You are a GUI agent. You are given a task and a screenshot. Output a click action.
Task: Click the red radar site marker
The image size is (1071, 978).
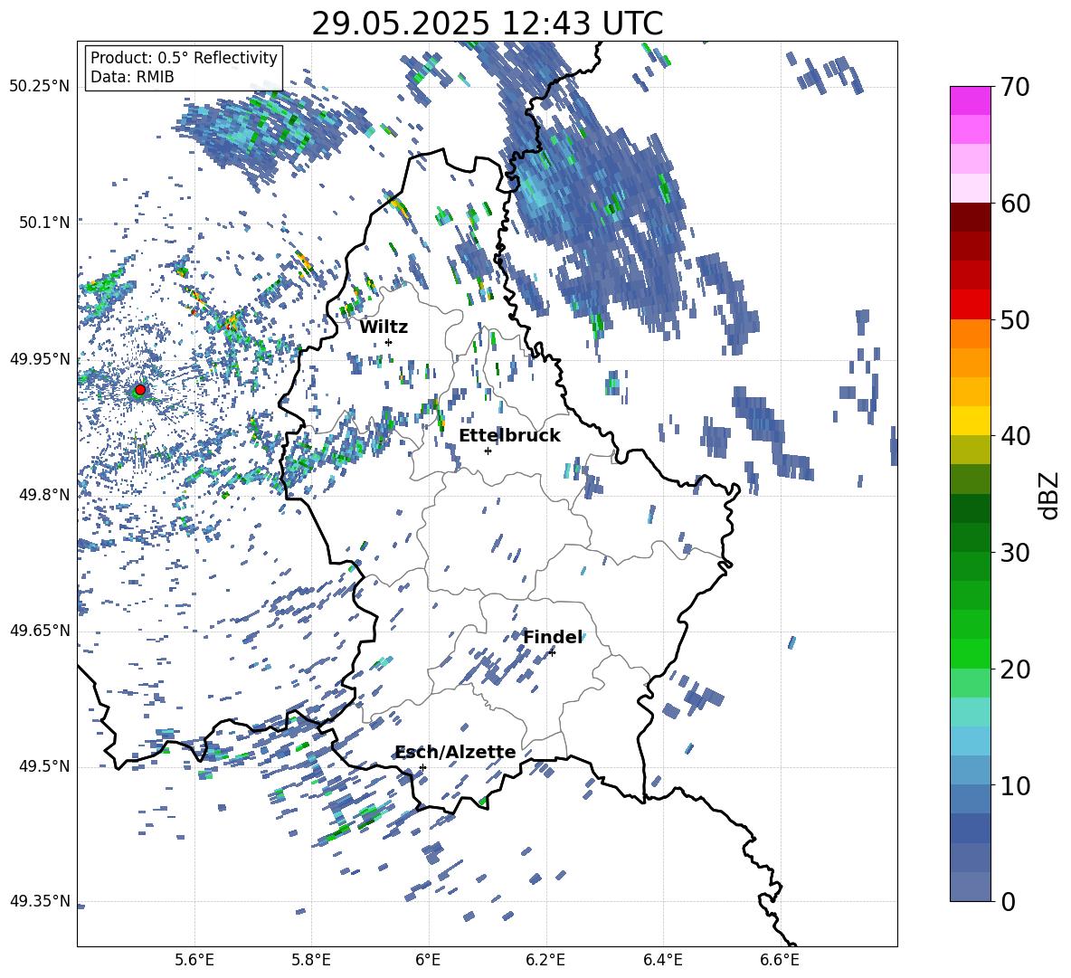coord(140,390)
